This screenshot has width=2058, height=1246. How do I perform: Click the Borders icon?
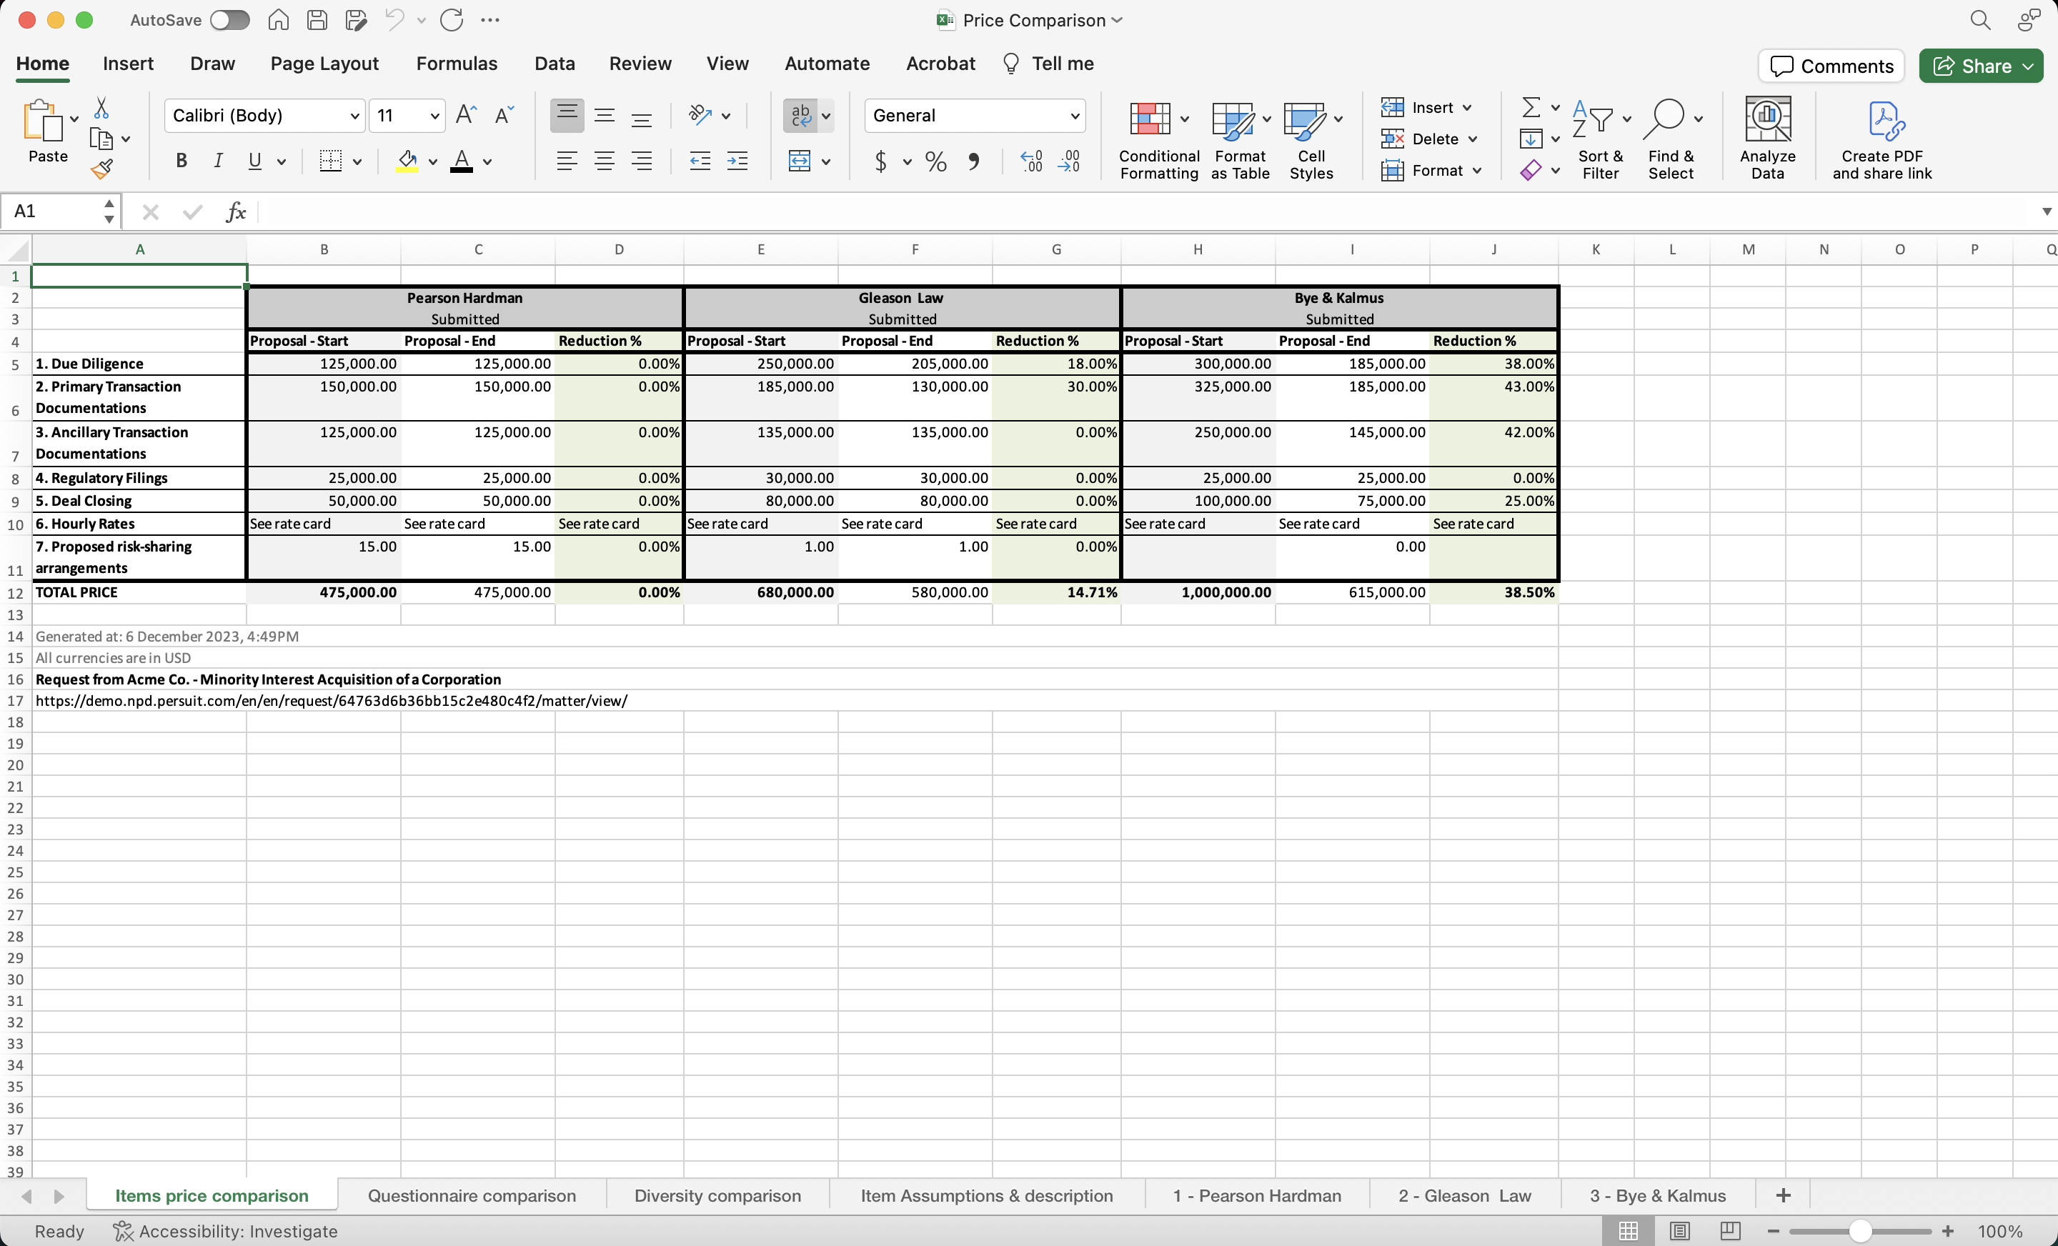click(x=331, y=161)
